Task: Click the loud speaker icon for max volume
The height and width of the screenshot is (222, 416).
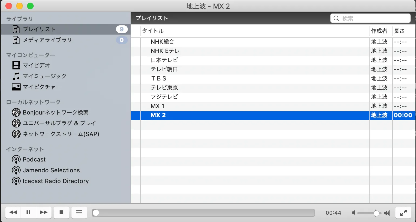Action: pyautogui.click(x=387, y=213)
